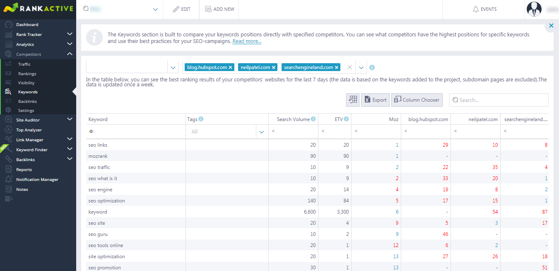
Task: Click the 'mozrank' keyword cell
Action: (136, 156)
